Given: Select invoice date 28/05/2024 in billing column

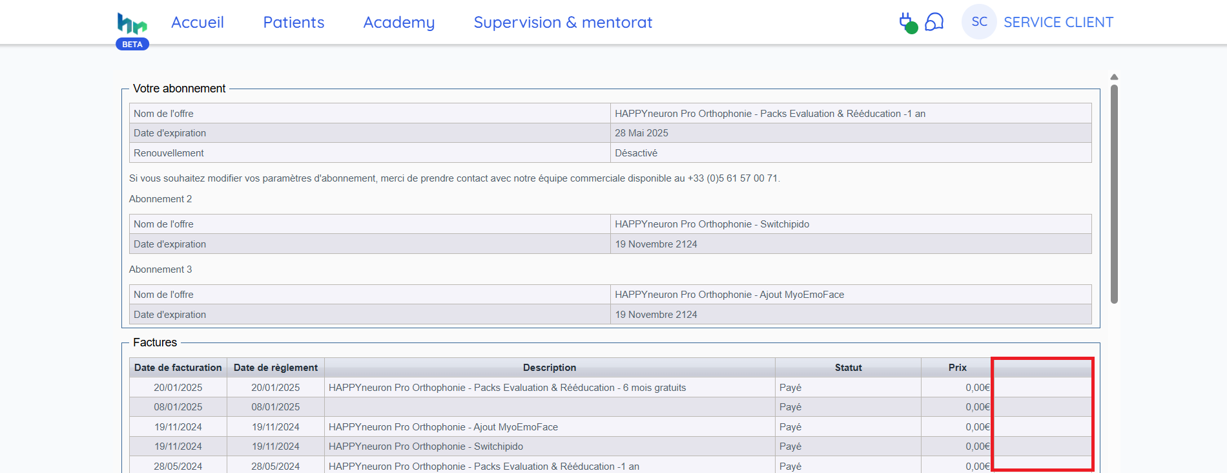Looking at the screenshot, I should (178, 467).
